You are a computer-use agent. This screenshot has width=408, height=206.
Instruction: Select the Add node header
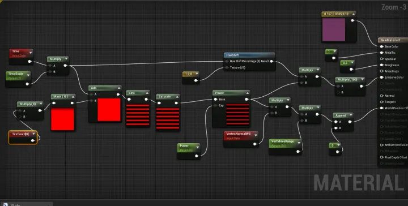(x=105, y=88)
